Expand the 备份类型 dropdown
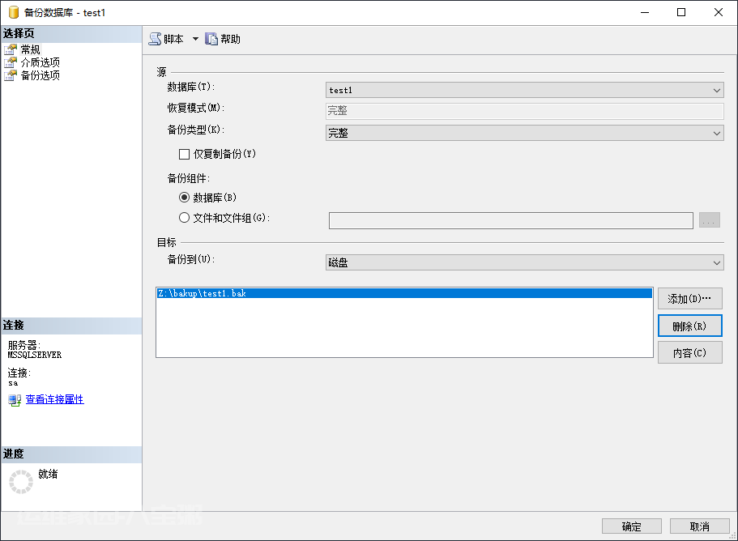This screenshot has height=541, width=738. 524,133
